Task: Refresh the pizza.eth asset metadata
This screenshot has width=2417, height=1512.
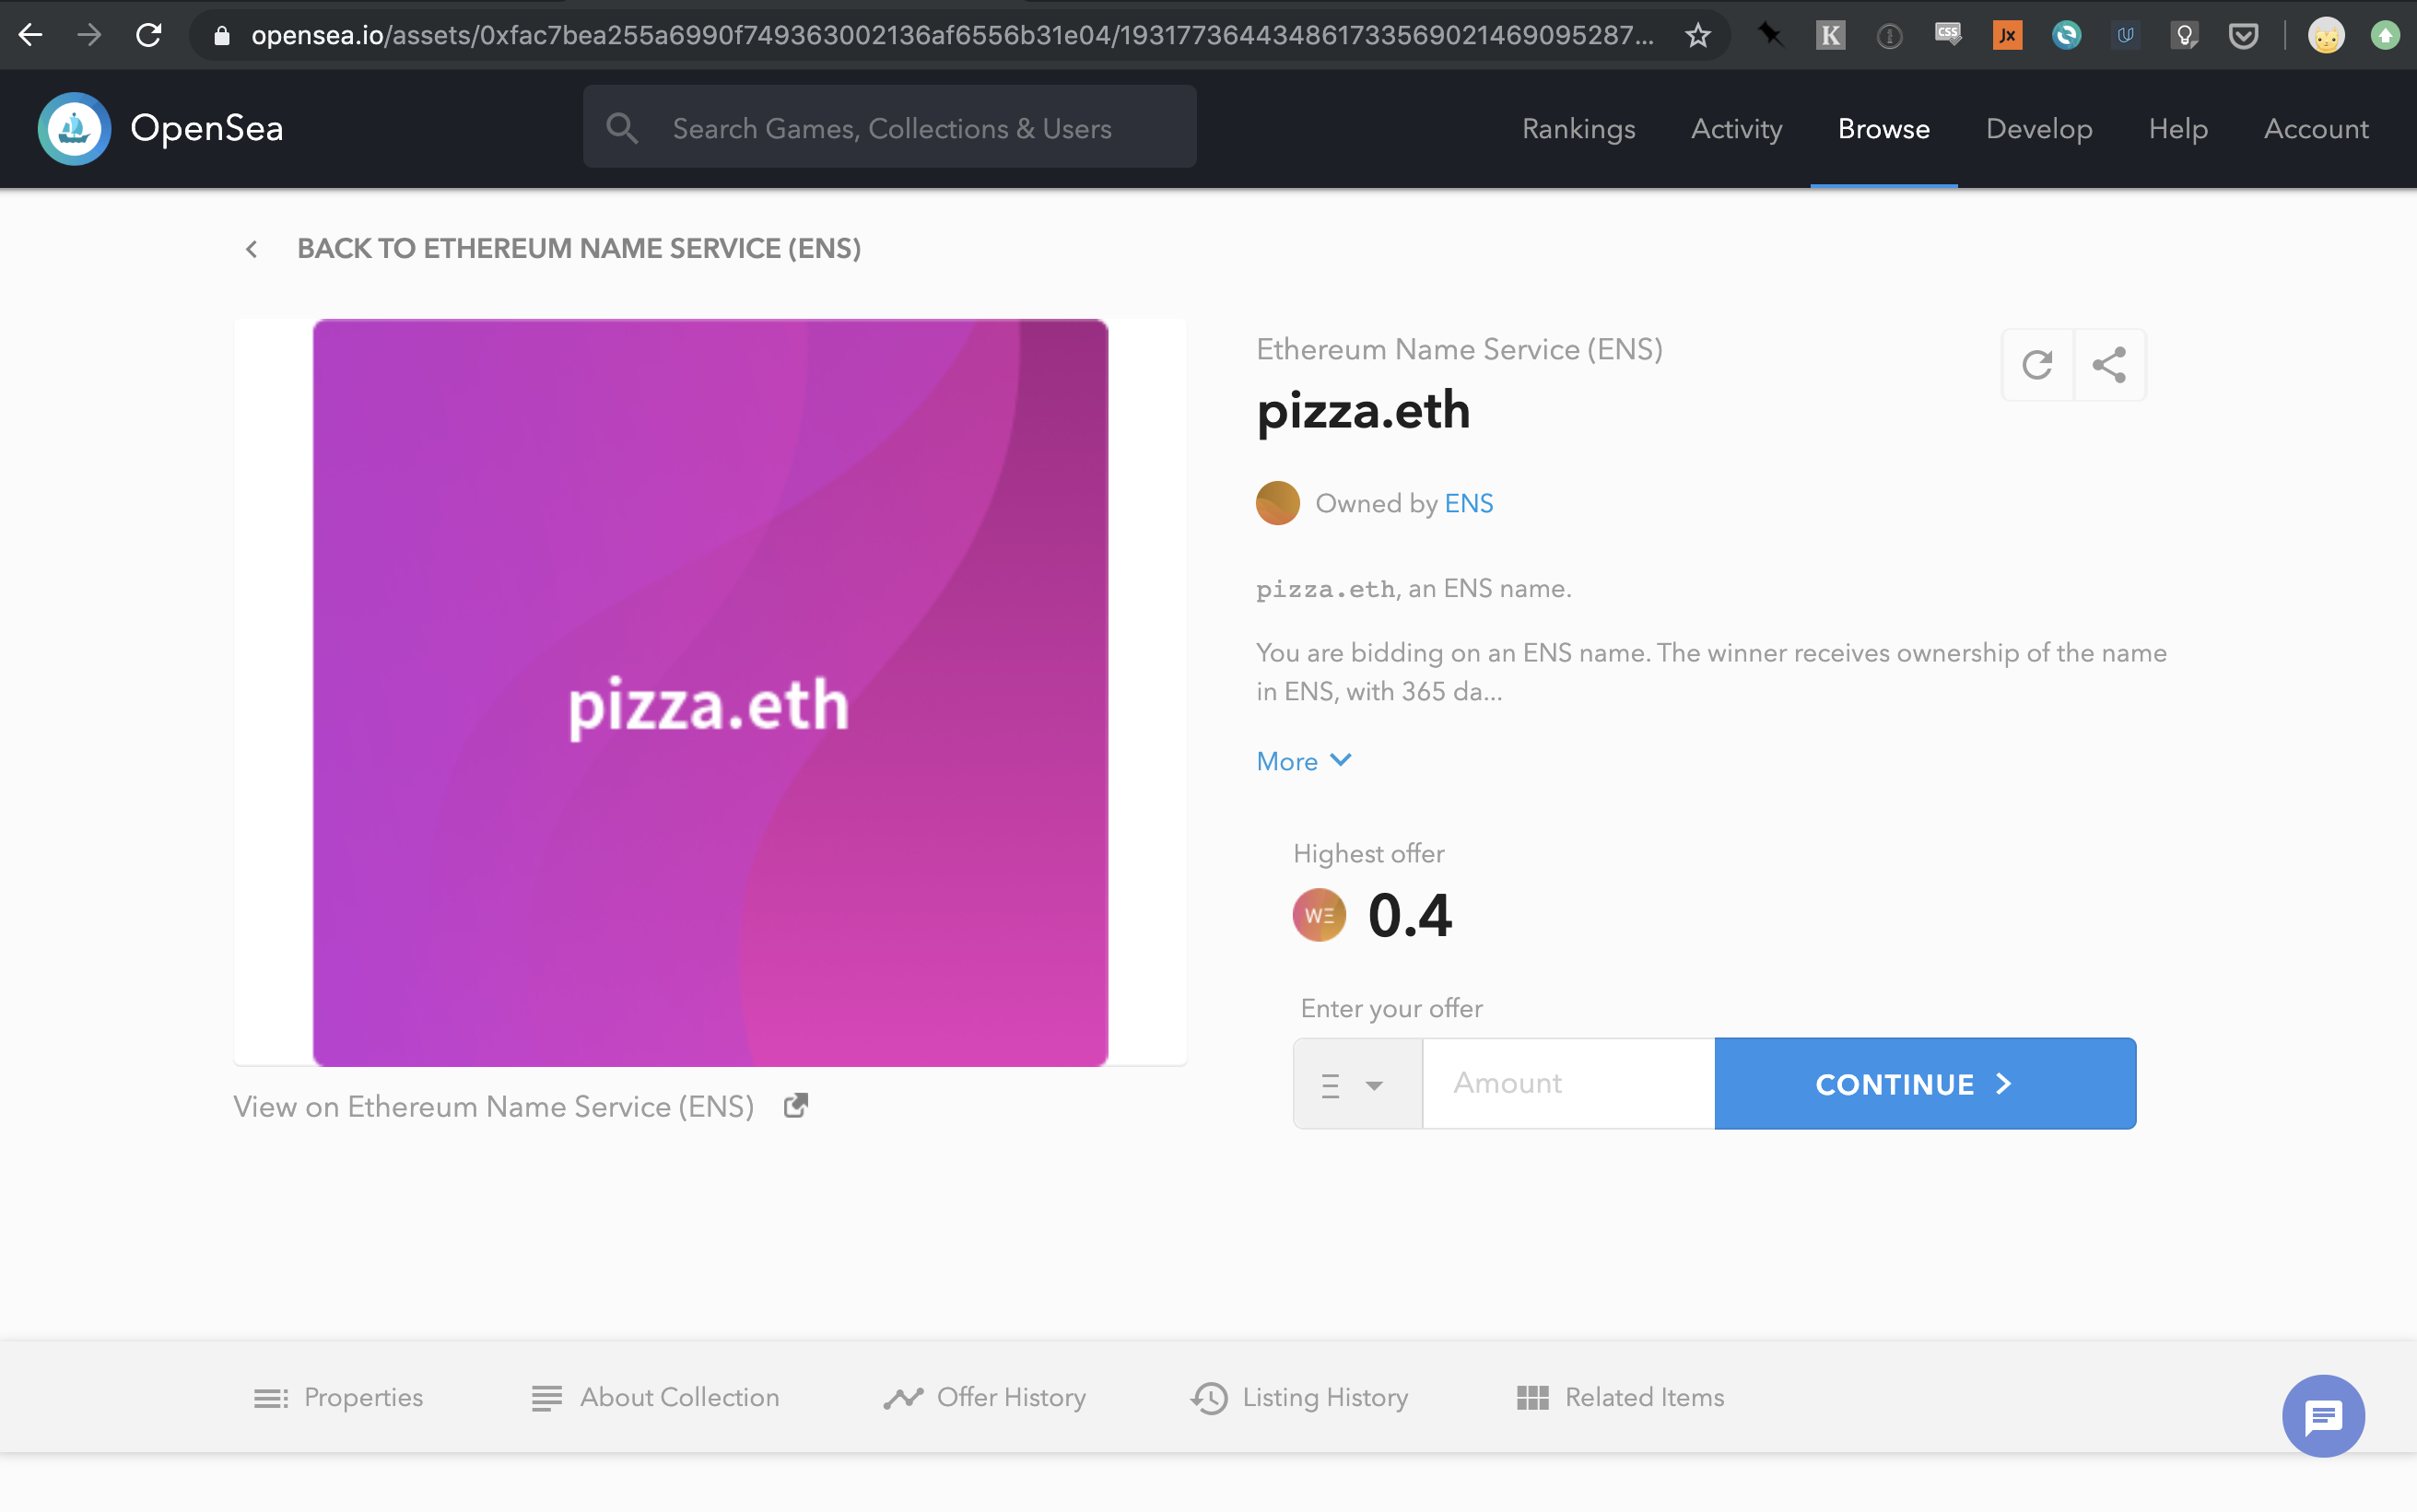Action: tap(2037, 365)
